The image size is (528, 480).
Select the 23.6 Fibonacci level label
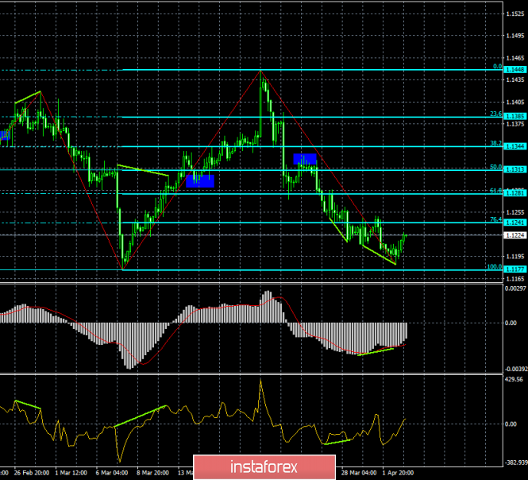(x=495, y=114)
